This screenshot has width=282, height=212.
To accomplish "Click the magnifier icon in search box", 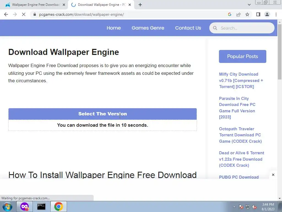I will (x=215, y=28).
